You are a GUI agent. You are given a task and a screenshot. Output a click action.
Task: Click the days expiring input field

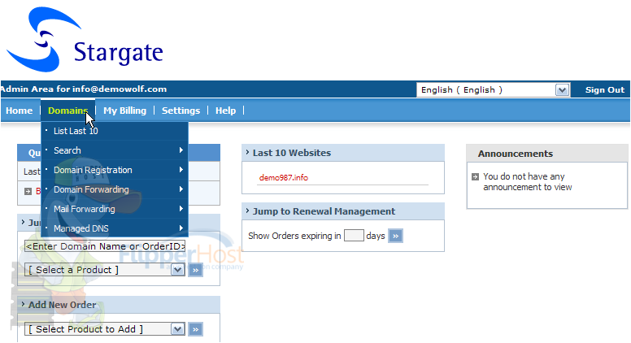click(354, 235)
